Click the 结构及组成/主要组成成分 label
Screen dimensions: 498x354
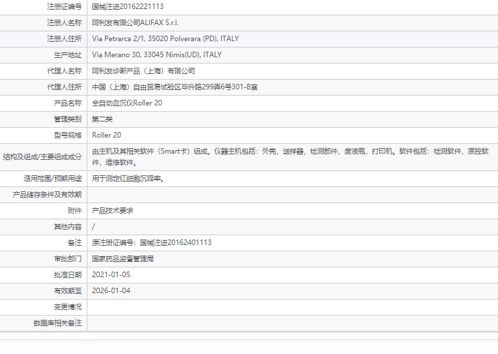coord(42,156)
